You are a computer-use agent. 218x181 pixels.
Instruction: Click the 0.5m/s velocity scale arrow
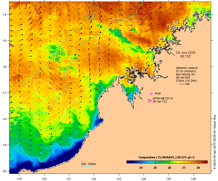pyautogui.click(x=185, y=84)
